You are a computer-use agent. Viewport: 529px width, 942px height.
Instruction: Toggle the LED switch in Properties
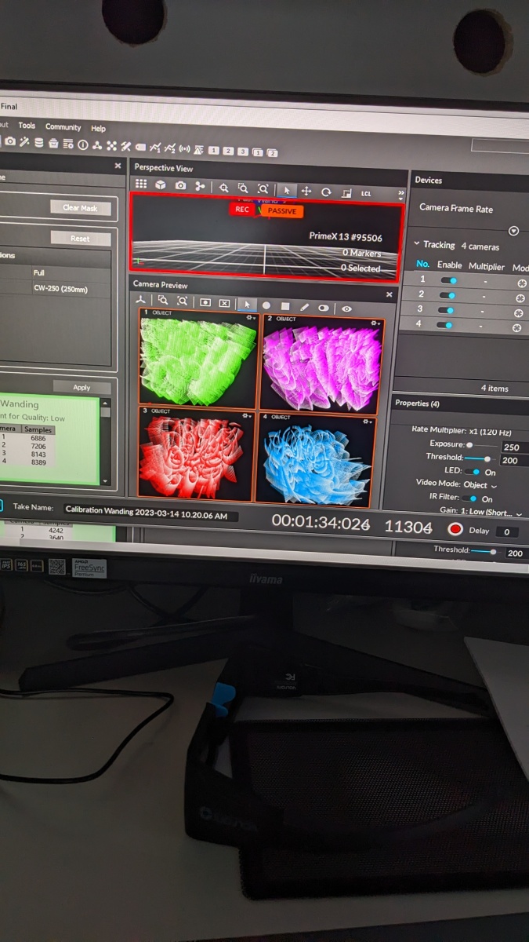tap(473, 472)
